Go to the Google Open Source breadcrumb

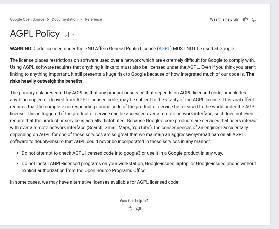pos(27,19)
